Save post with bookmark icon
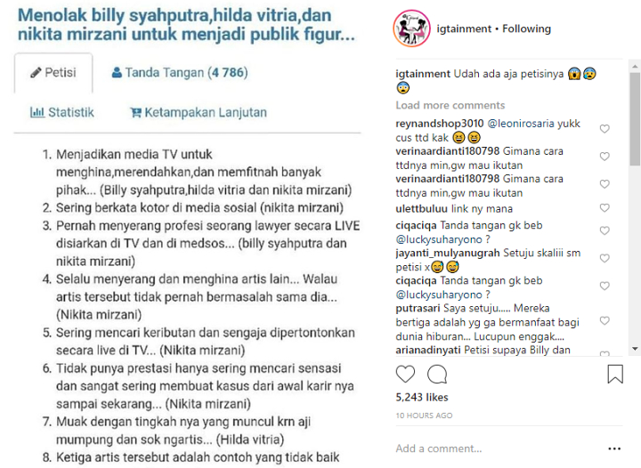This screenshot has height=468, width=641. pos(615,374)
